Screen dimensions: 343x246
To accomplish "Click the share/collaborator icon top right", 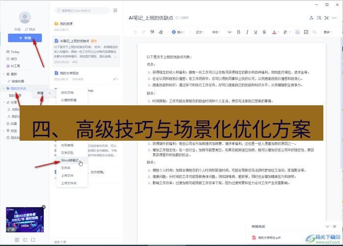I will pos(312,18).
